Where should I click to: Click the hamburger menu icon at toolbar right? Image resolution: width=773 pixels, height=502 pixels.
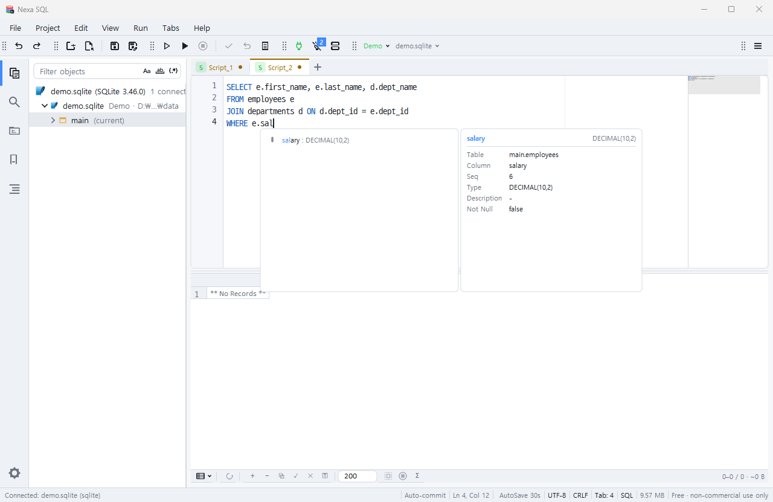click(x=757, y=46)
